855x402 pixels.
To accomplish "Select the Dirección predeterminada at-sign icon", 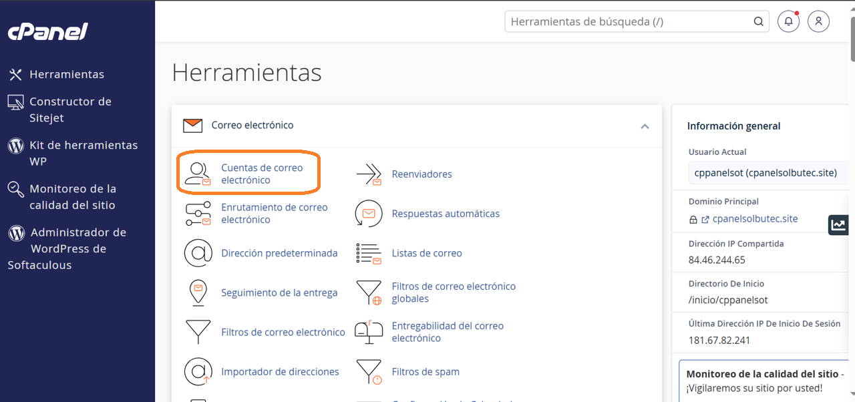I will 198,253.
